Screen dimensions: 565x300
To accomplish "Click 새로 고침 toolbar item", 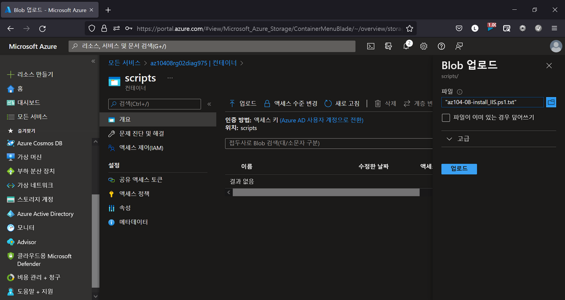I will click(342, 104).
